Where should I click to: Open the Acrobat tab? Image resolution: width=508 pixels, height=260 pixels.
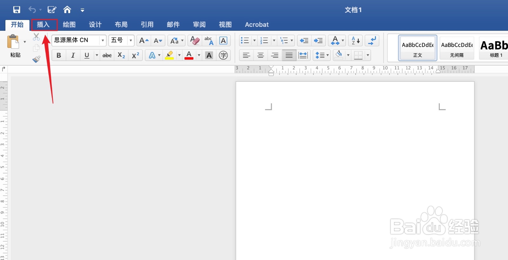pos(257,25)
